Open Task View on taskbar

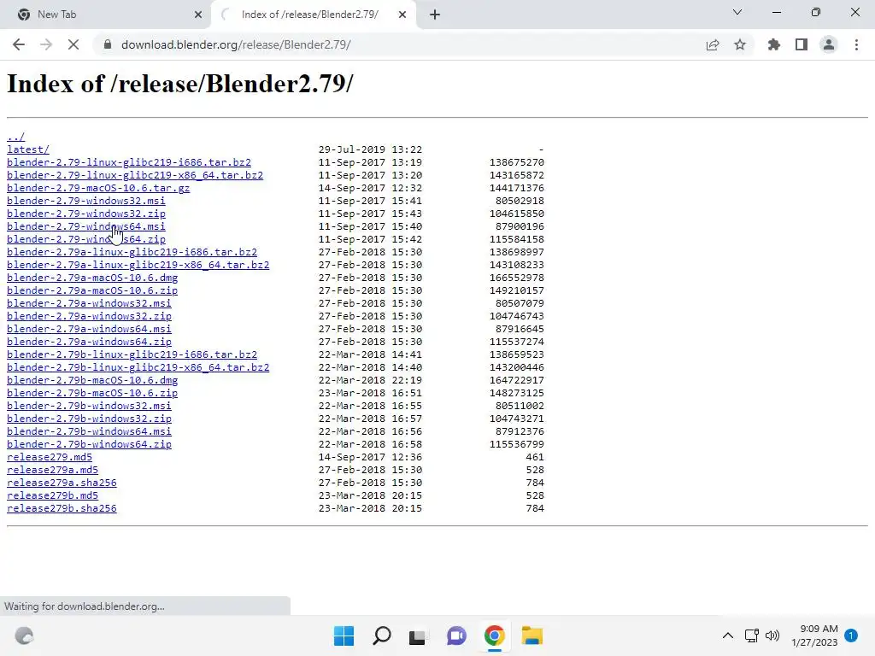(417, 635)
